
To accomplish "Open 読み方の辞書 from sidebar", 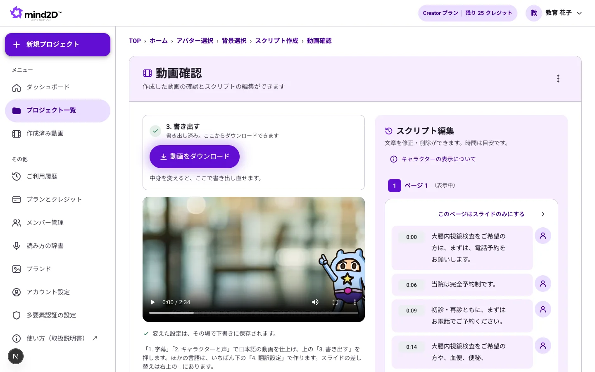I will coord(57,246).
